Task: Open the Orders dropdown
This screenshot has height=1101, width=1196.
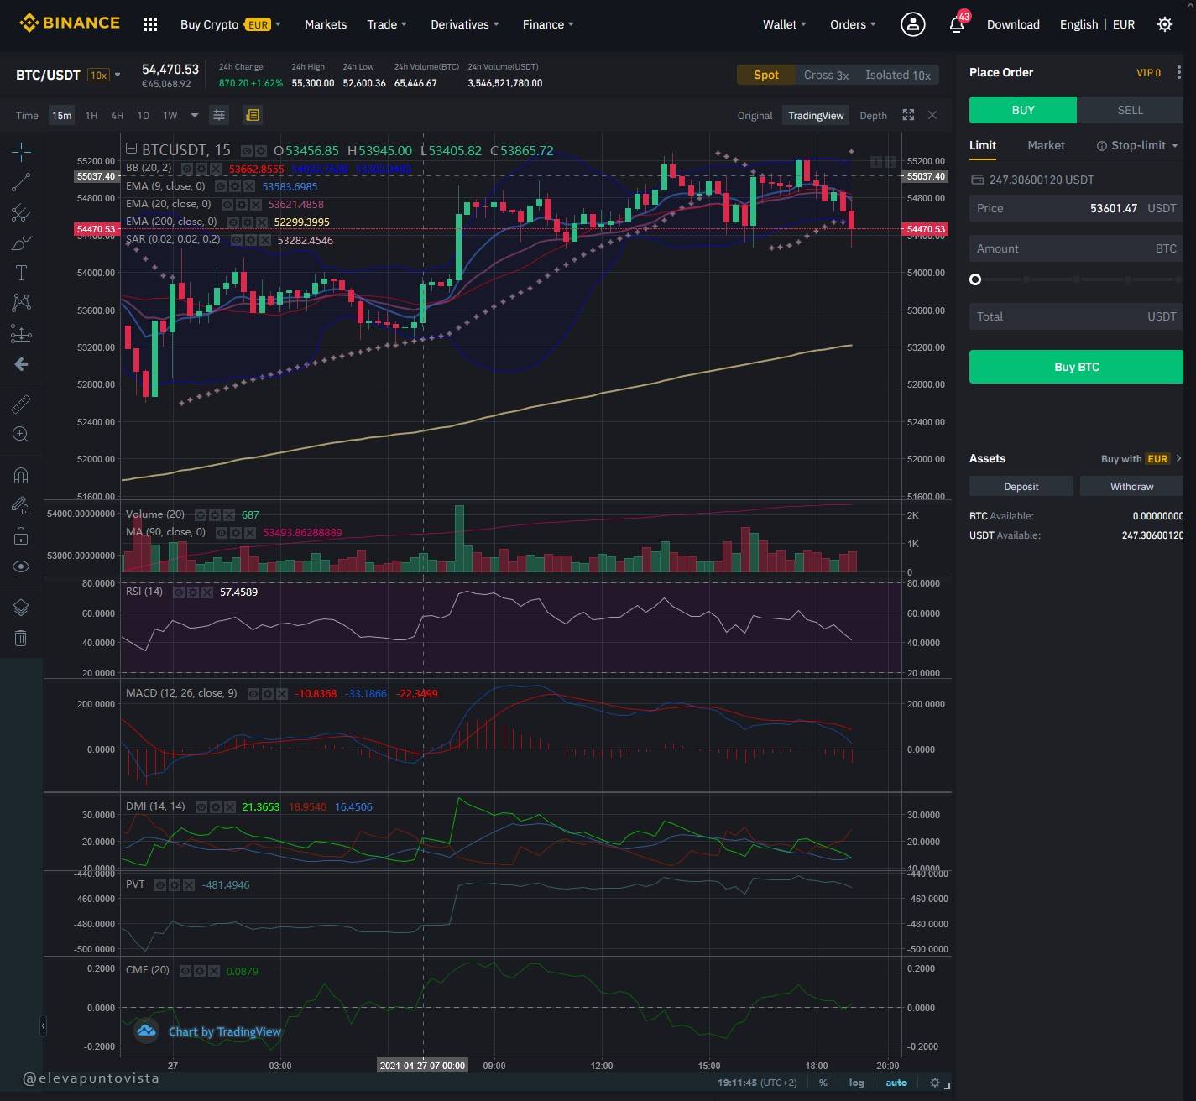Action: [853, 24]
